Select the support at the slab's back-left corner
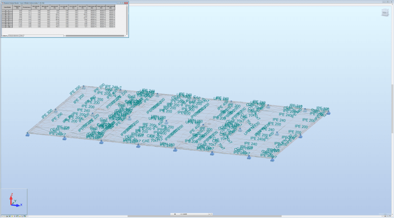This screenshot has width=394, height=218. click(84, 88)
